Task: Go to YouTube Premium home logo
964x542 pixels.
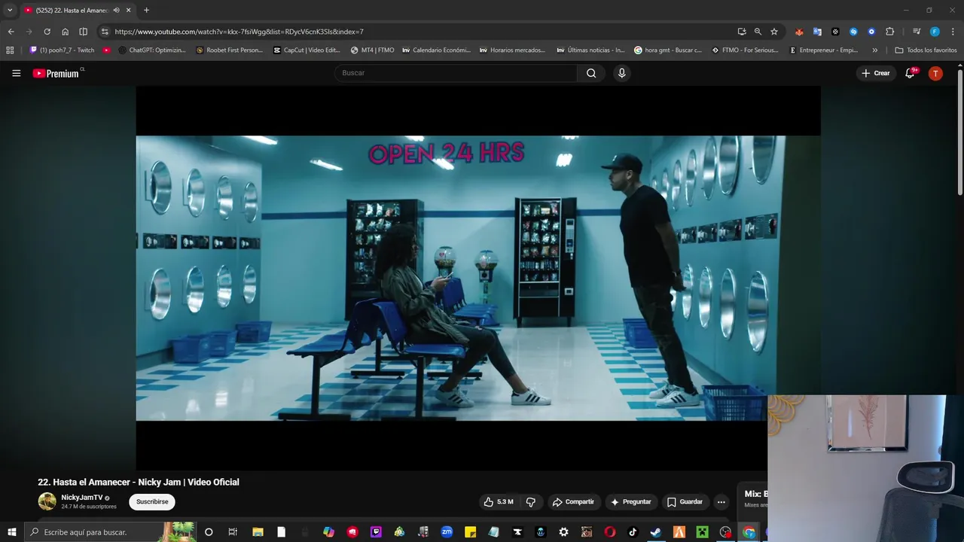Action: [x=56, y=73]
